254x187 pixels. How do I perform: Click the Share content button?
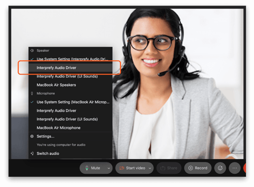tap(169, 168)
